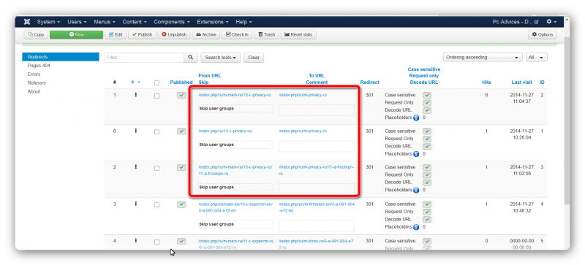Open the settings gear menu
The width and height of the screenshot is (585, 265).
[x=551, y=22]
